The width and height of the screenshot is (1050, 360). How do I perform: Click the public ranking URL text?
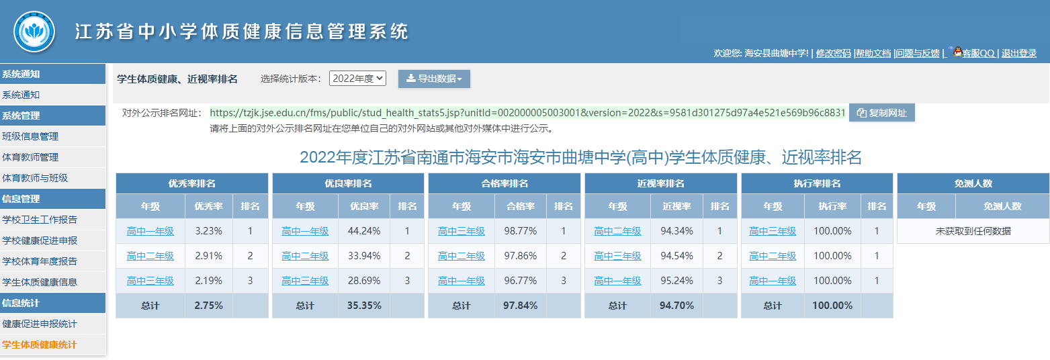(x=527, y=113)
